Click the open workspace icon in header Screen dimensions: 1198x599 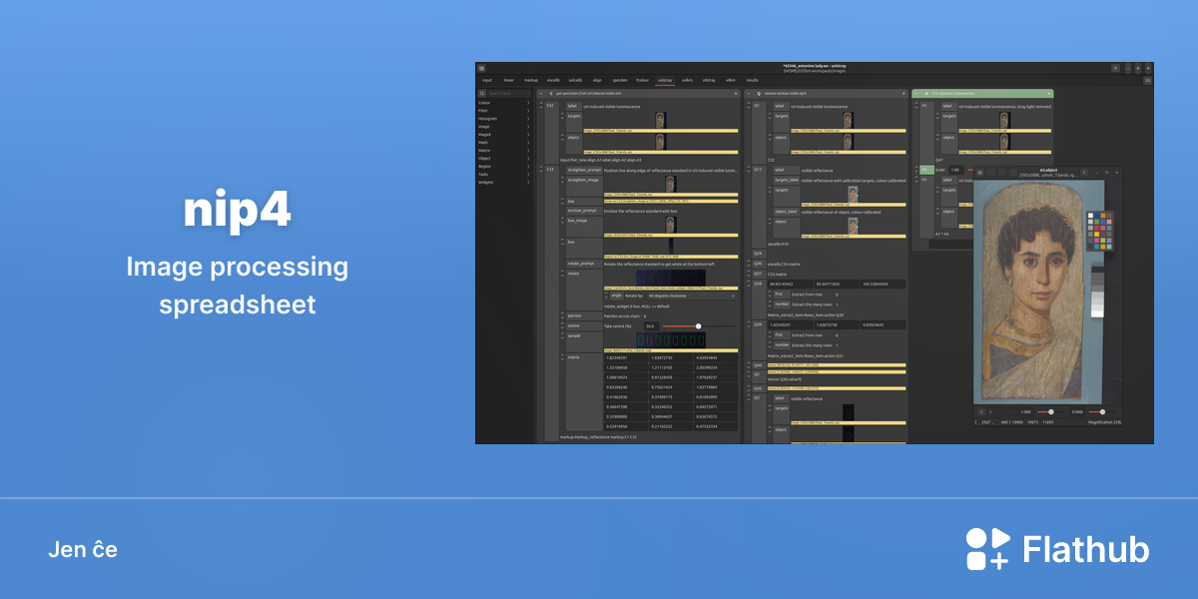483,68
